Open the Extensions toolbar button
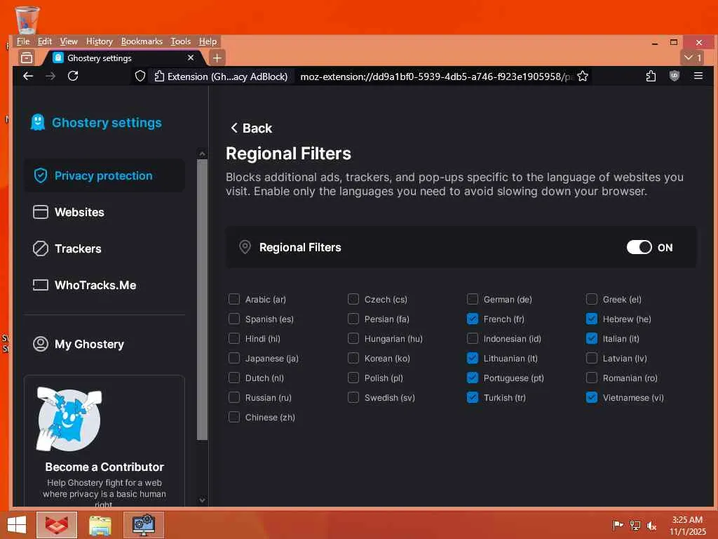 [651, 76]
